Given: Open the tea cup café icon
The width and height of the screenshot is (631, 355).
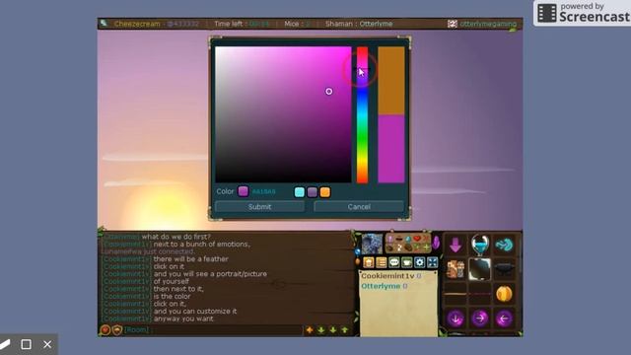Looking at the screenshot, I should (407, 263).
